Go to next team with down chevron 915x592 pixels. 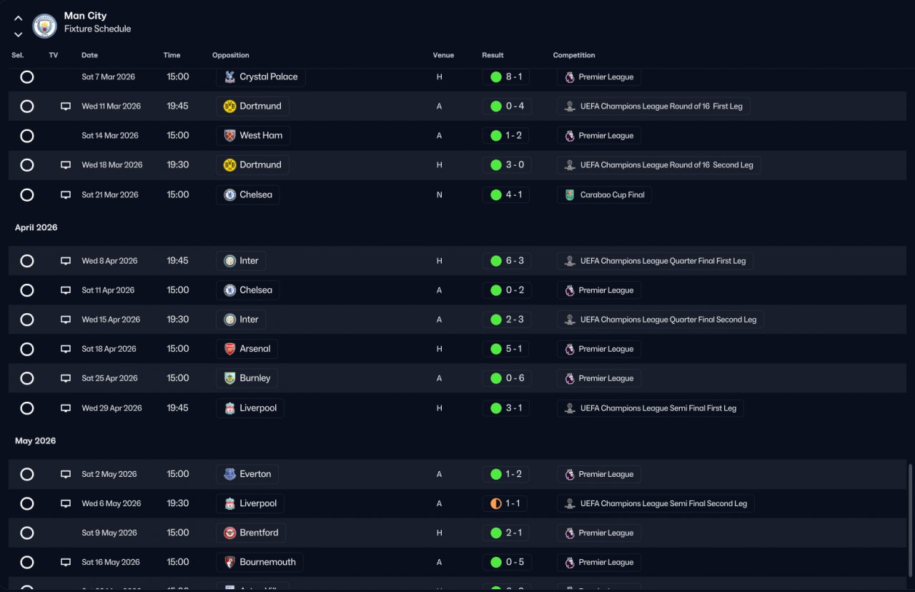[x=19, y=34]
